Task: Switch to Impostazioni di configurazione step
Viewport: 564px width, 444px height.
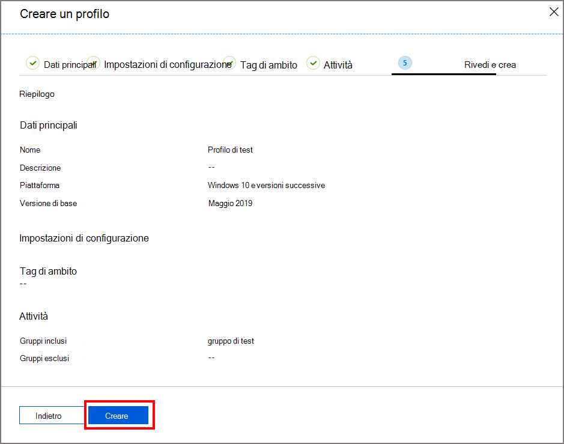Action: (168, 64)
